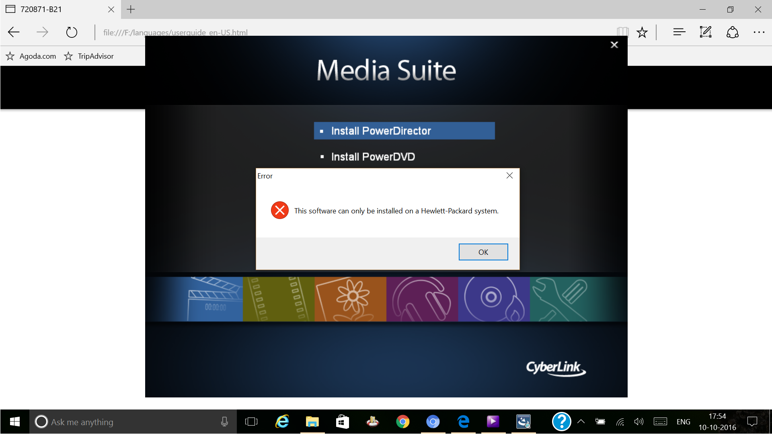The image size is (772, 434).
Task: Make a web note in Edge
Action: coord(706,32)
